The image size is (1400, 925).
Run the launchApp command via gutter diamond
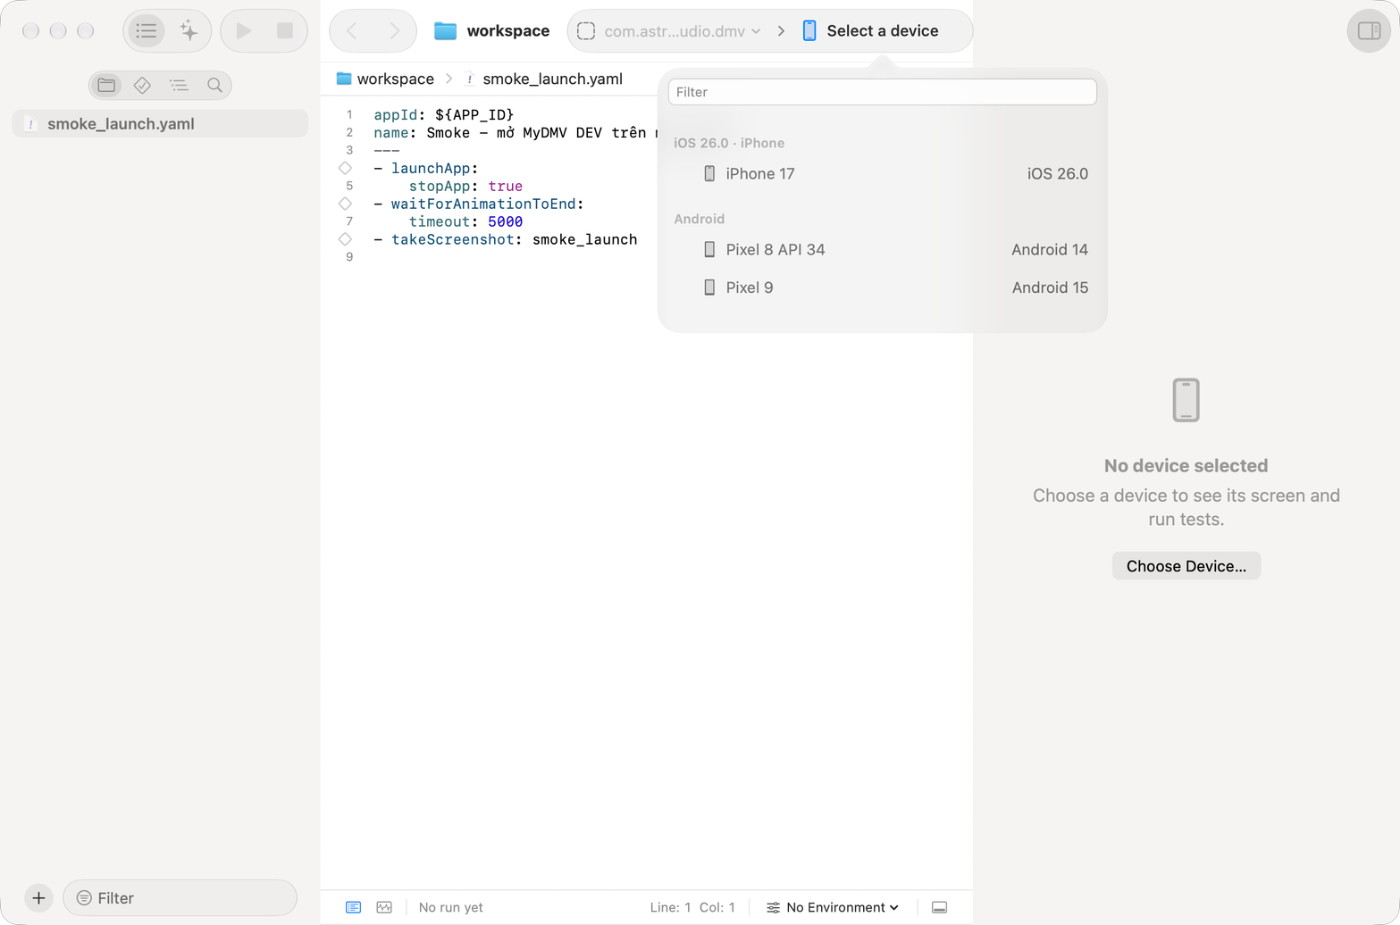coord(345,168)
